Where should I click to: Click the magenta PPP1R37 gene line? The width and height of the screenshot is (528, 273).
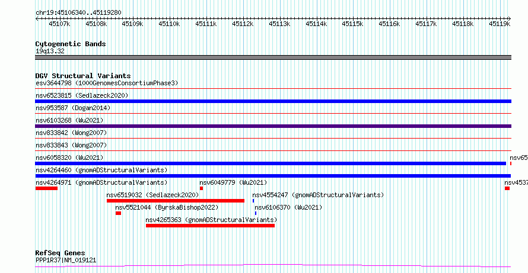(x=273, y=266)
